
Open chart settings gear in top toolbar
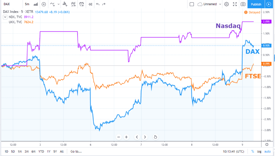click(x=226, y=4)
